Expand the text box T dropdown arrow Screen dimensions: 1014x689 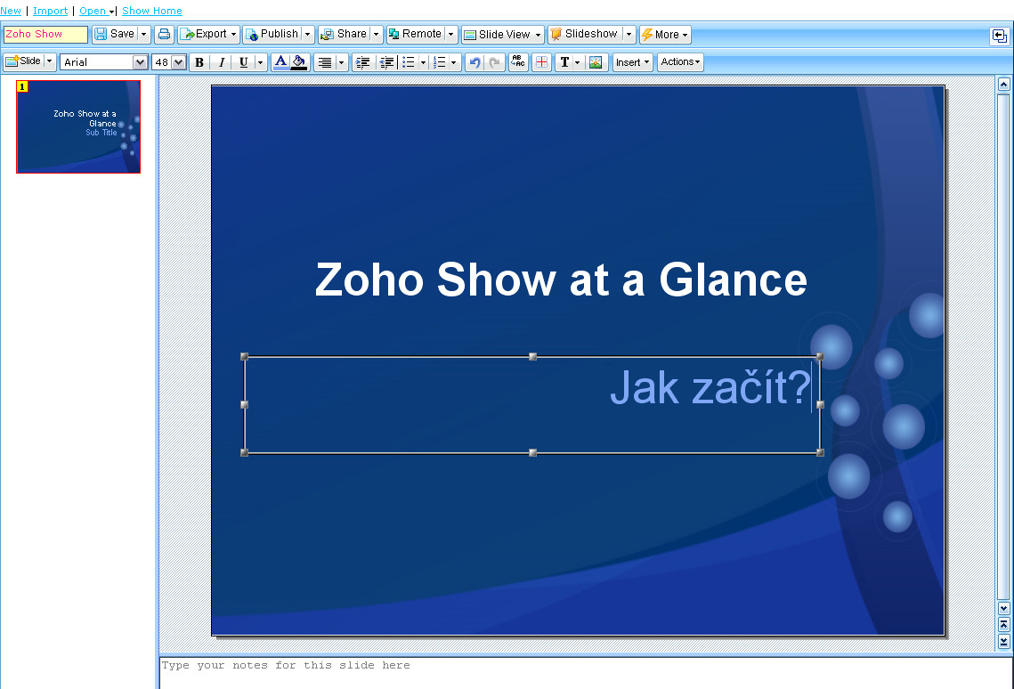click(x=578, y=62)
